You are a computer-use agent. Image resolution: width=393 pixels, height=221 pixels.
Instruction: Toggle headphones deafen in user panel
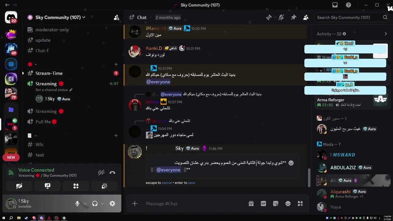[x=95, y=204]
